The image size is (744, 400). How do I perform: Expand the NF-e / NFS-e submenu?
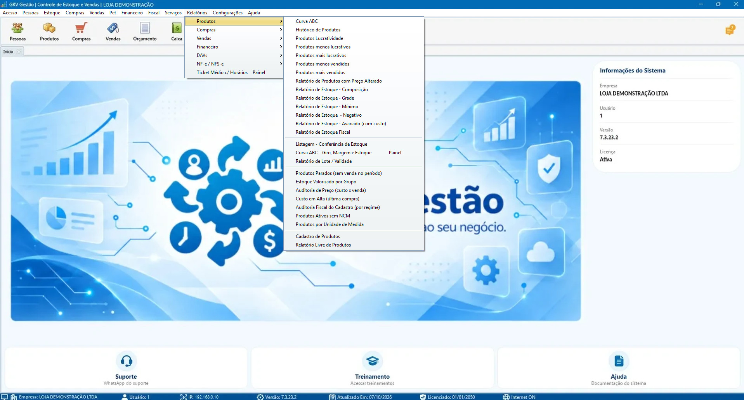234,64
